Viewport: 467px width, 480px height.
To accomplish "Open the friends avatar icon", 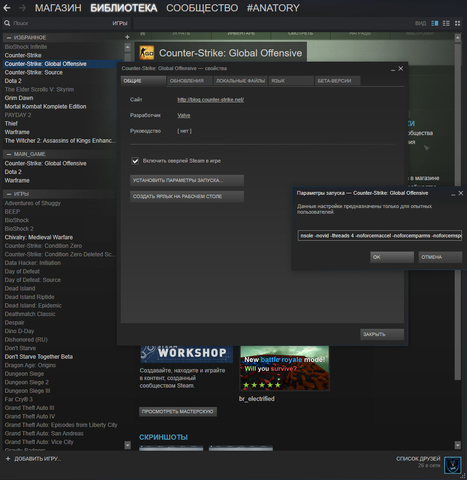I will coord(453,465).
